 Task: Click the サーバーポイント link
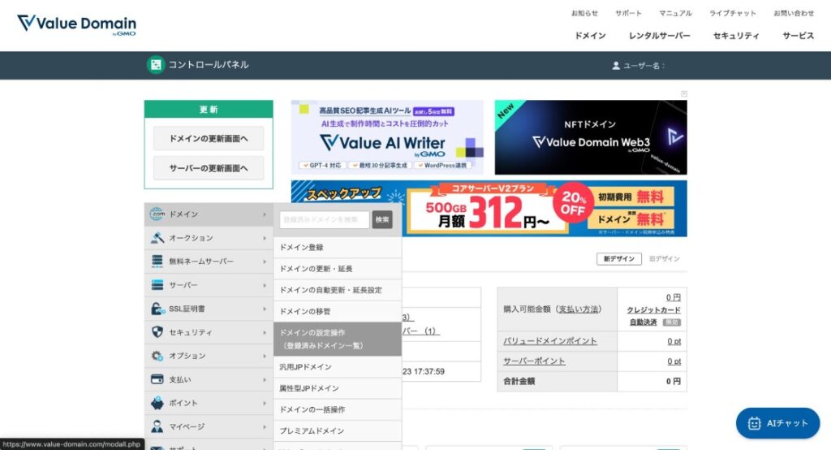pos(534,361)
